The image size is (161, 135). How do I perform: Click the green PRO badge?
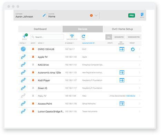coord(132,16)
